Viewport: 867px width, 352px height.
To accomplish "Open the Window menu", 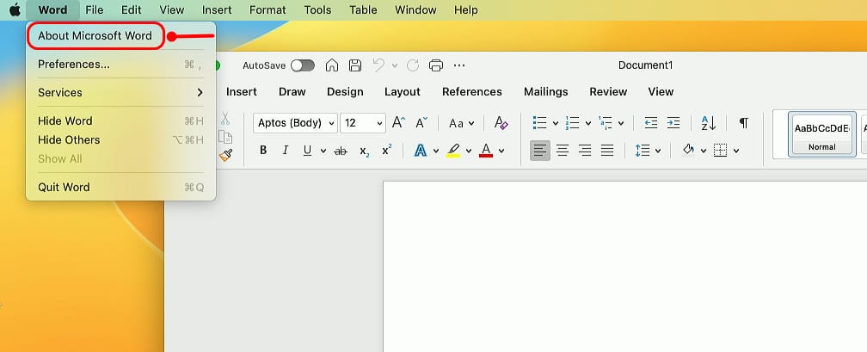I will 415,10.
